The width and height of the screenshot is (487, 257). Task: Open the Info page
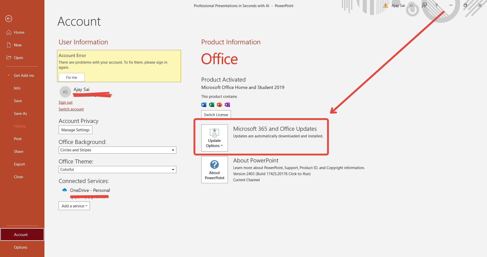click(22, 88)
